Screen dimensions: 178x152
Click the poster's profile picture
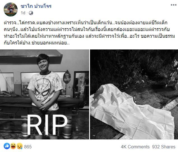point(11,9)
